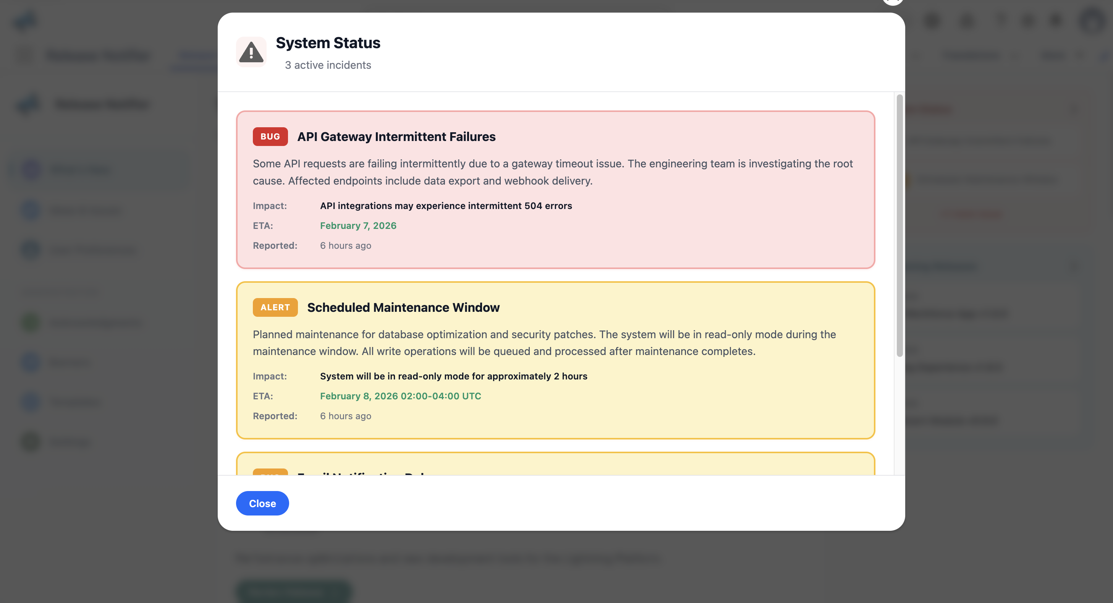This screenshot has height=603, width=1113.
Task: Click the red BUG badge on API Gateway incident
Action: (270, 136)
